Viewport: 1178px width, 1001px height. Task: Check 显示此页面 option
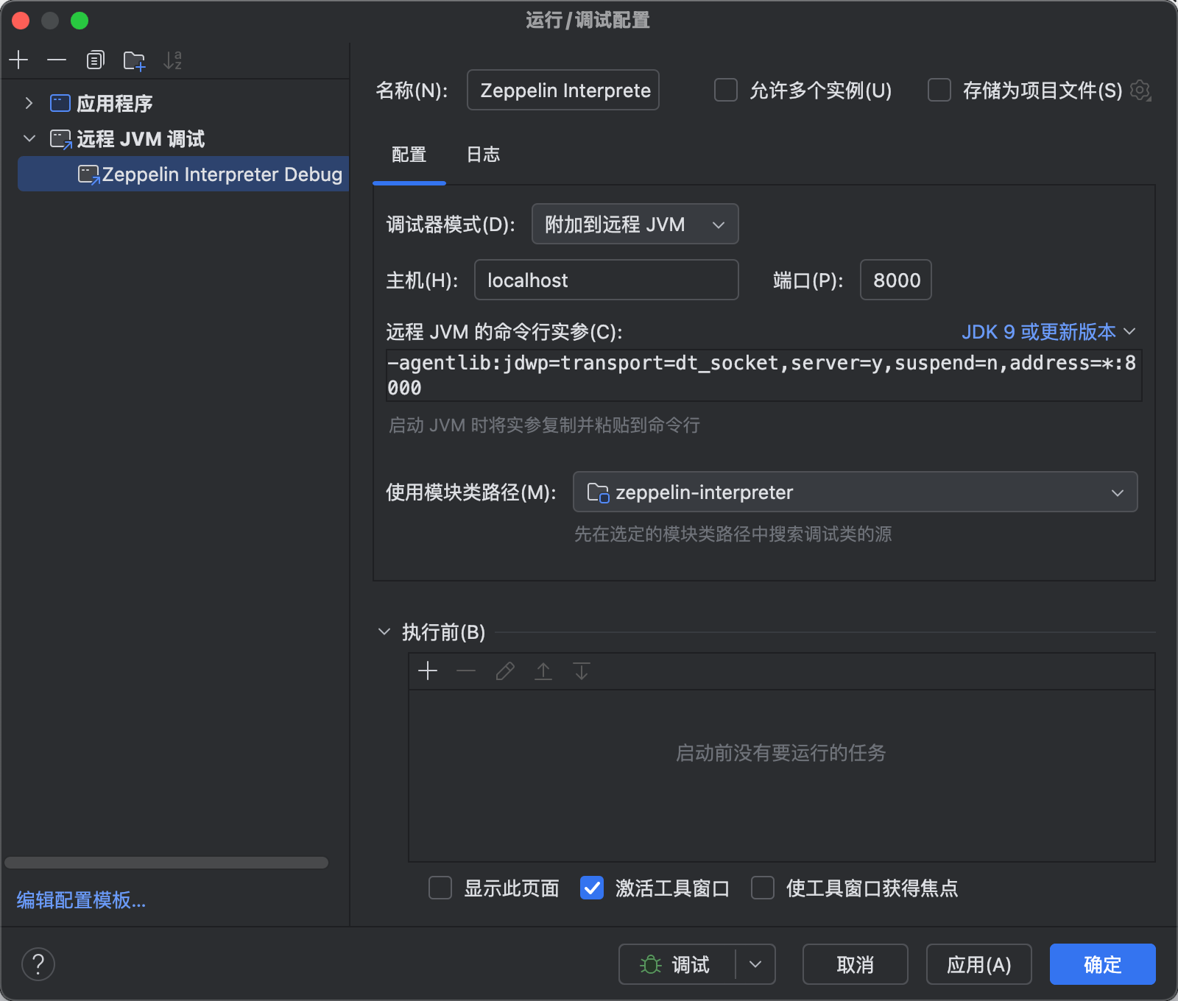tap(440, 888)
